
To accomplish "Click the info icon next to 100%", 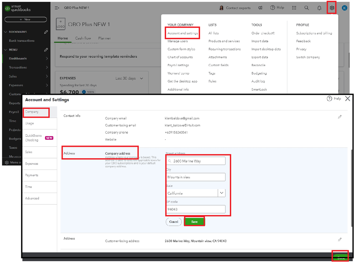I will pyautogui.click(x=84, y=92).
